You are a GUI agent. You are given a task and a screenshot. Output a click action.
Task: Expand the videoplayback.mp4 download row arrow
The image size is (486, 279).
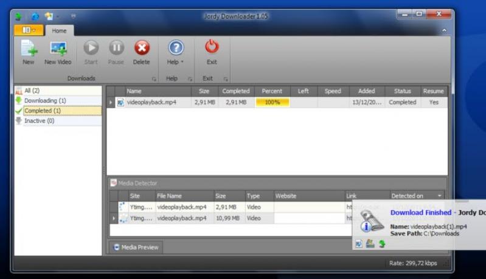click(111, 102)
